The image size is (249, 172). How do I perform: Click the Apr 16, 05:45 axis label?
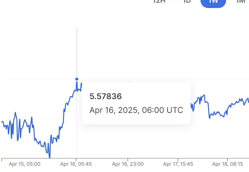[76, 164]
